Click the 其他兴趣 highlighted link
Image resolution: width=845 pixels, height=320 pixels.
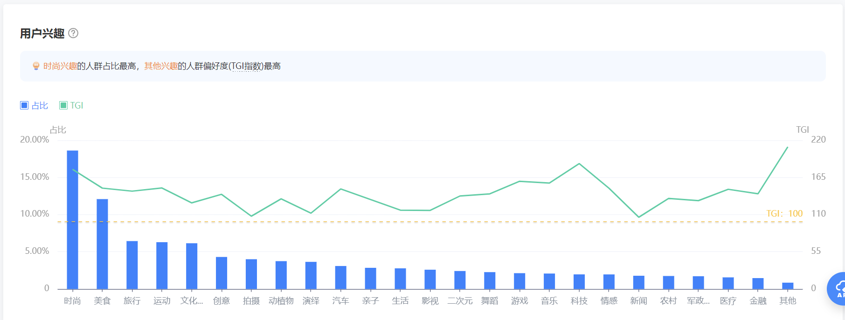[x=161, y=66]
